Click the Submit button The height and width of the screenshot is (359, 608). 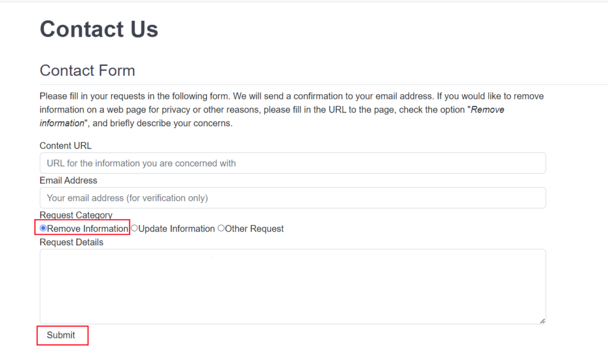(x=62, y=335)
